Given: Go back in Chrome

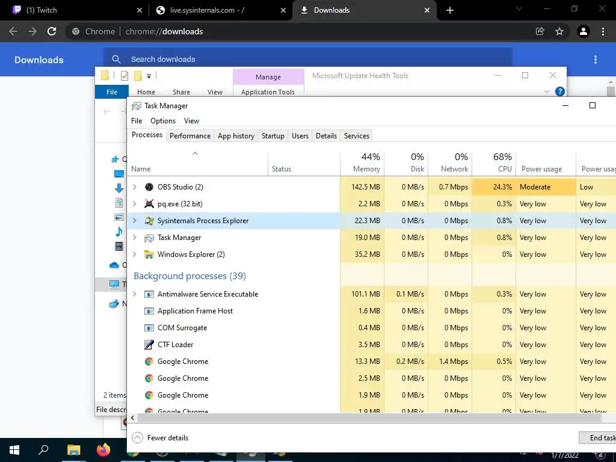Looking at the screenshot, I should pyautogui.click(x=13, y=31).
